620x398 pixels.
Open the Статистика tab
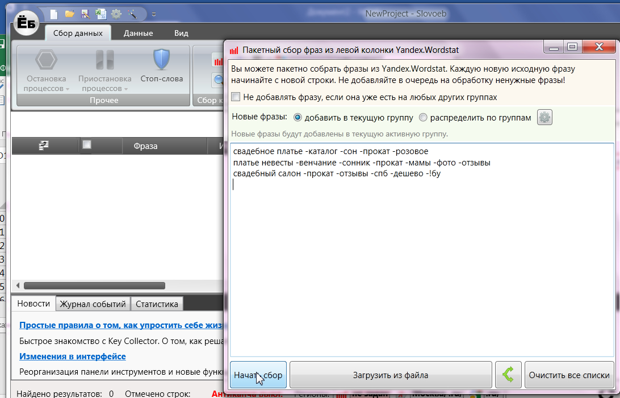click(157, 304)
